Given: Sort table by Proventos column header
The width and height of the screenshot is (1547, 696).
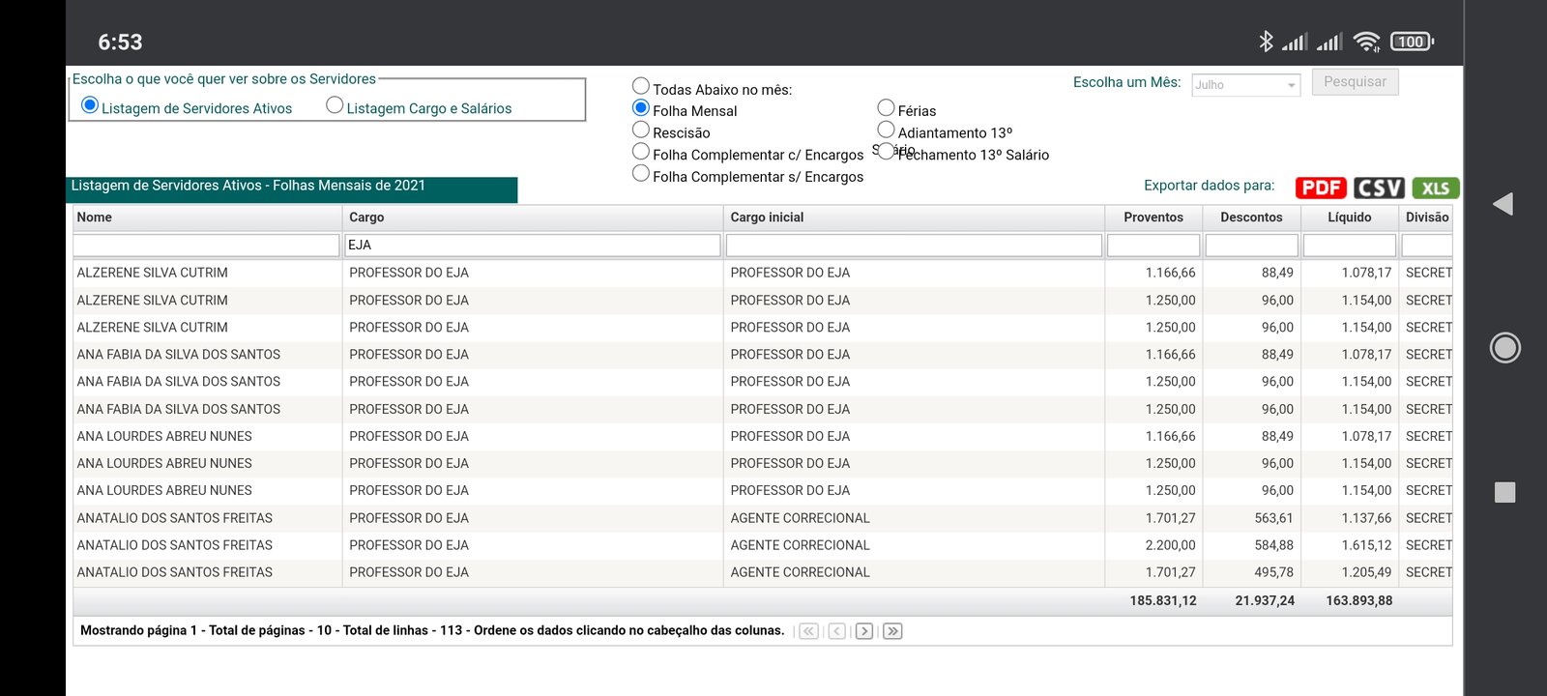Looking at the screenshot, I should coord(1153,217).
